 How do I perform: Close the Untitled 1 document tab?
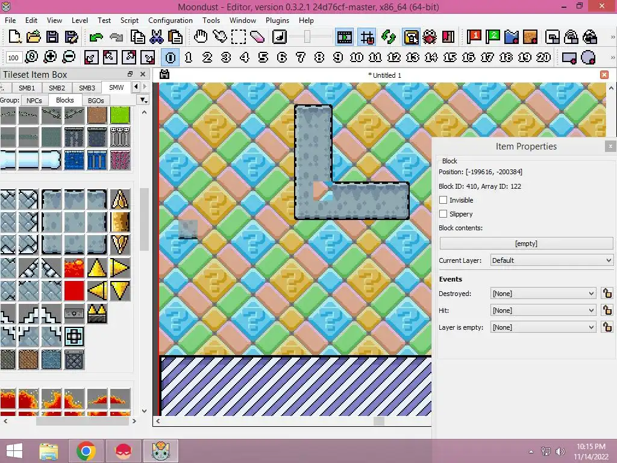(x=604, y=75)
